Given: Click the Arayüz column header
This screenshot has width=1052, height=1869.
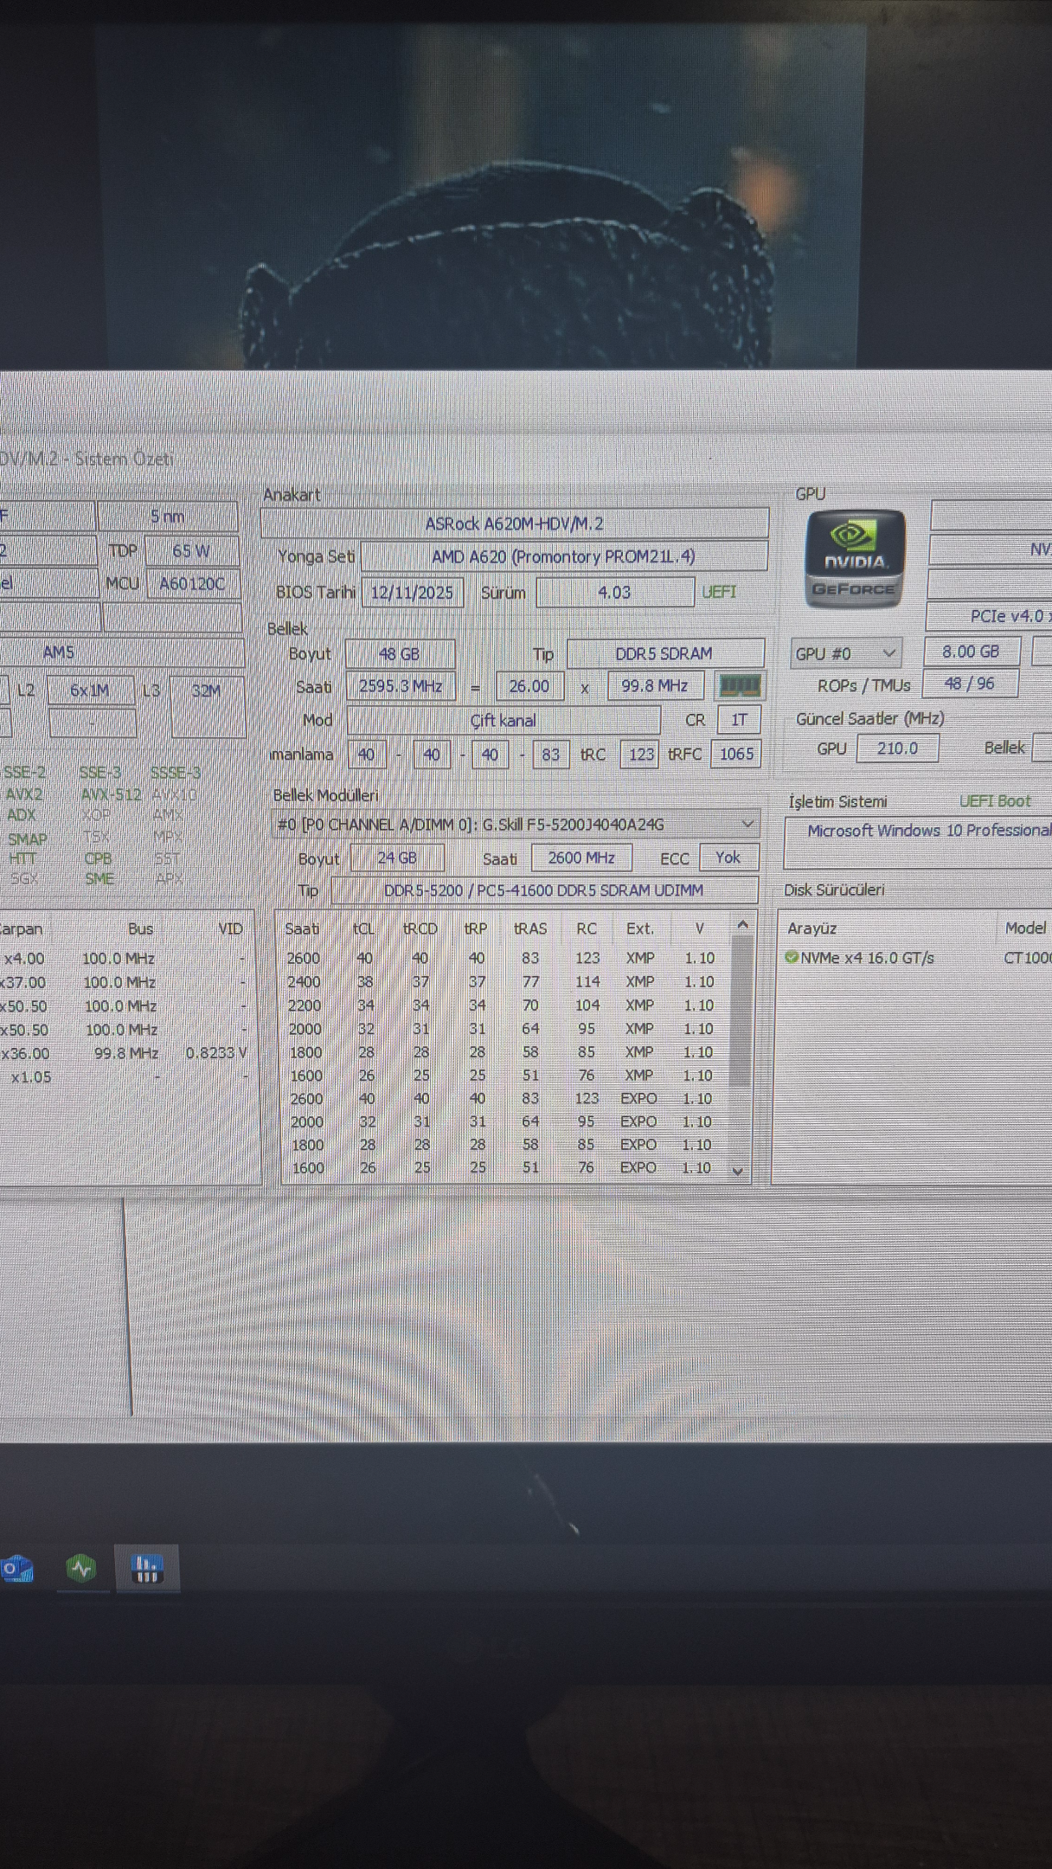Looking at the screenshot, I should [x=811, y=928].
